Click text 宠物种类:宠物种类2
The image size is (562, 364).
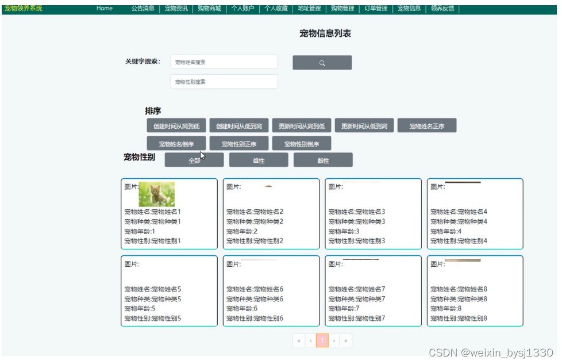(x=255, y=221)
